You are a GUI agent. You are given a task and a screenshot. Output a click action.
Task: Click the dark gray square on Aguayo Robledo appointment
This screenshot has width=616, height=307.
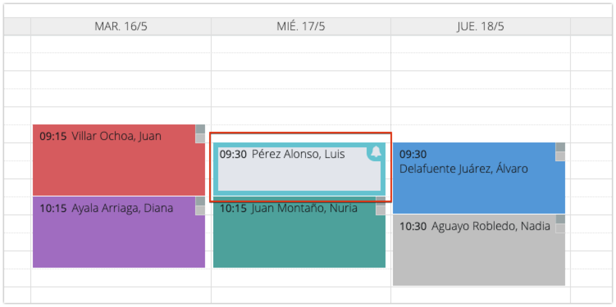point(560,219)
